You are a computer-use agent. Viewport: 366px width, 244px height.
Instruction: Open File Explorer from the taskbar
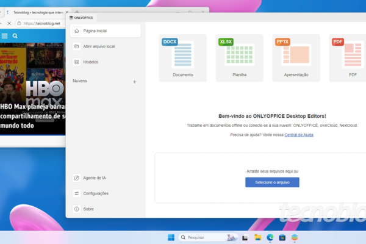pos(258,237)
